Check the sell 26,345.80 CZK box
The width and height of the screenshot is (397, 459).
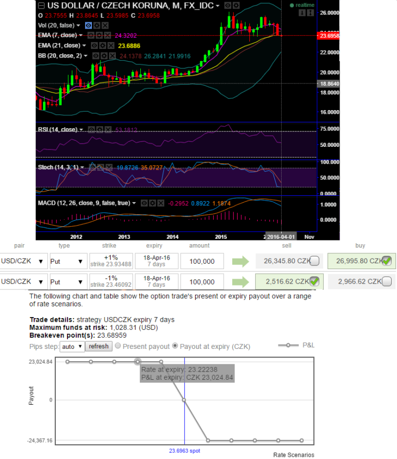tap(315, 261)
